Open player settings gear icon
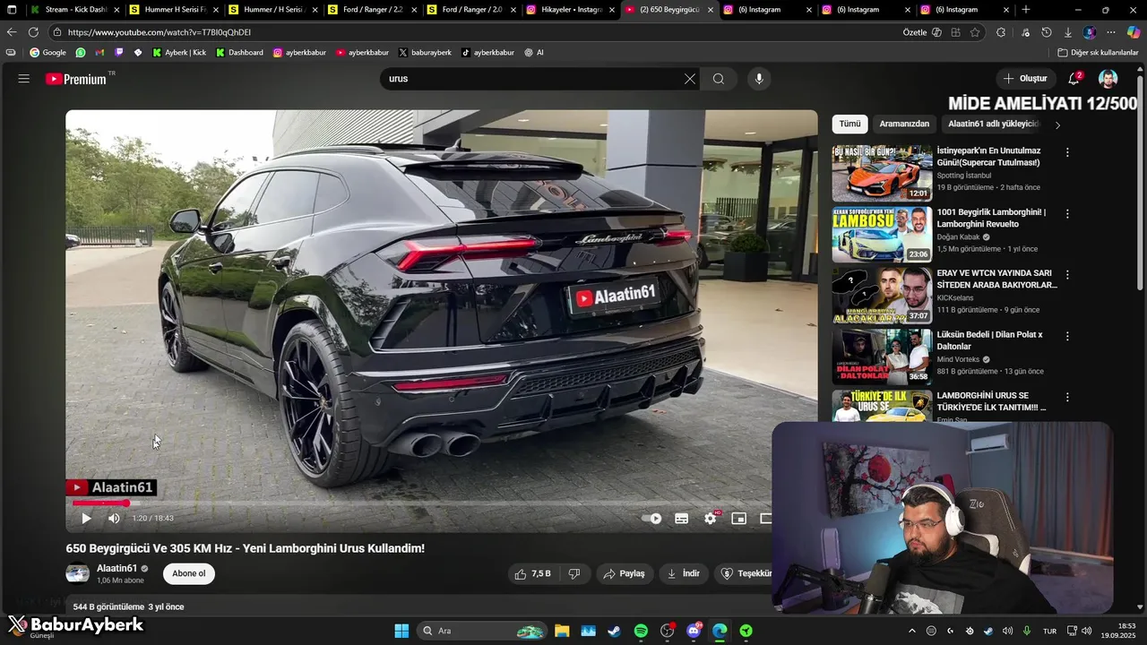 click(x=711, y=518)
